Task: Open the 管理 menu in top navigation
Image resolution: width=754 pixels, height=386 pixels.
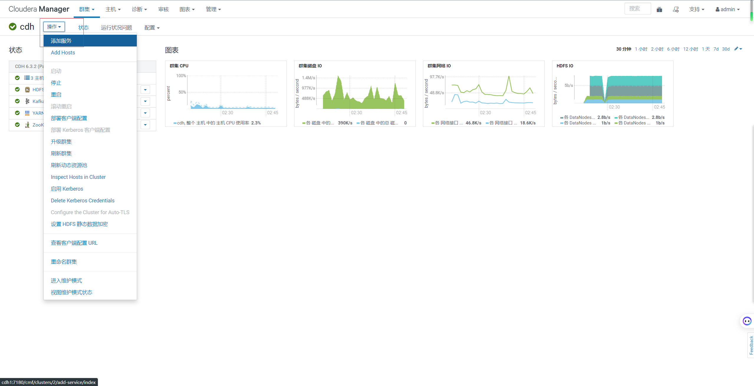Action: (x=213, y=9)
